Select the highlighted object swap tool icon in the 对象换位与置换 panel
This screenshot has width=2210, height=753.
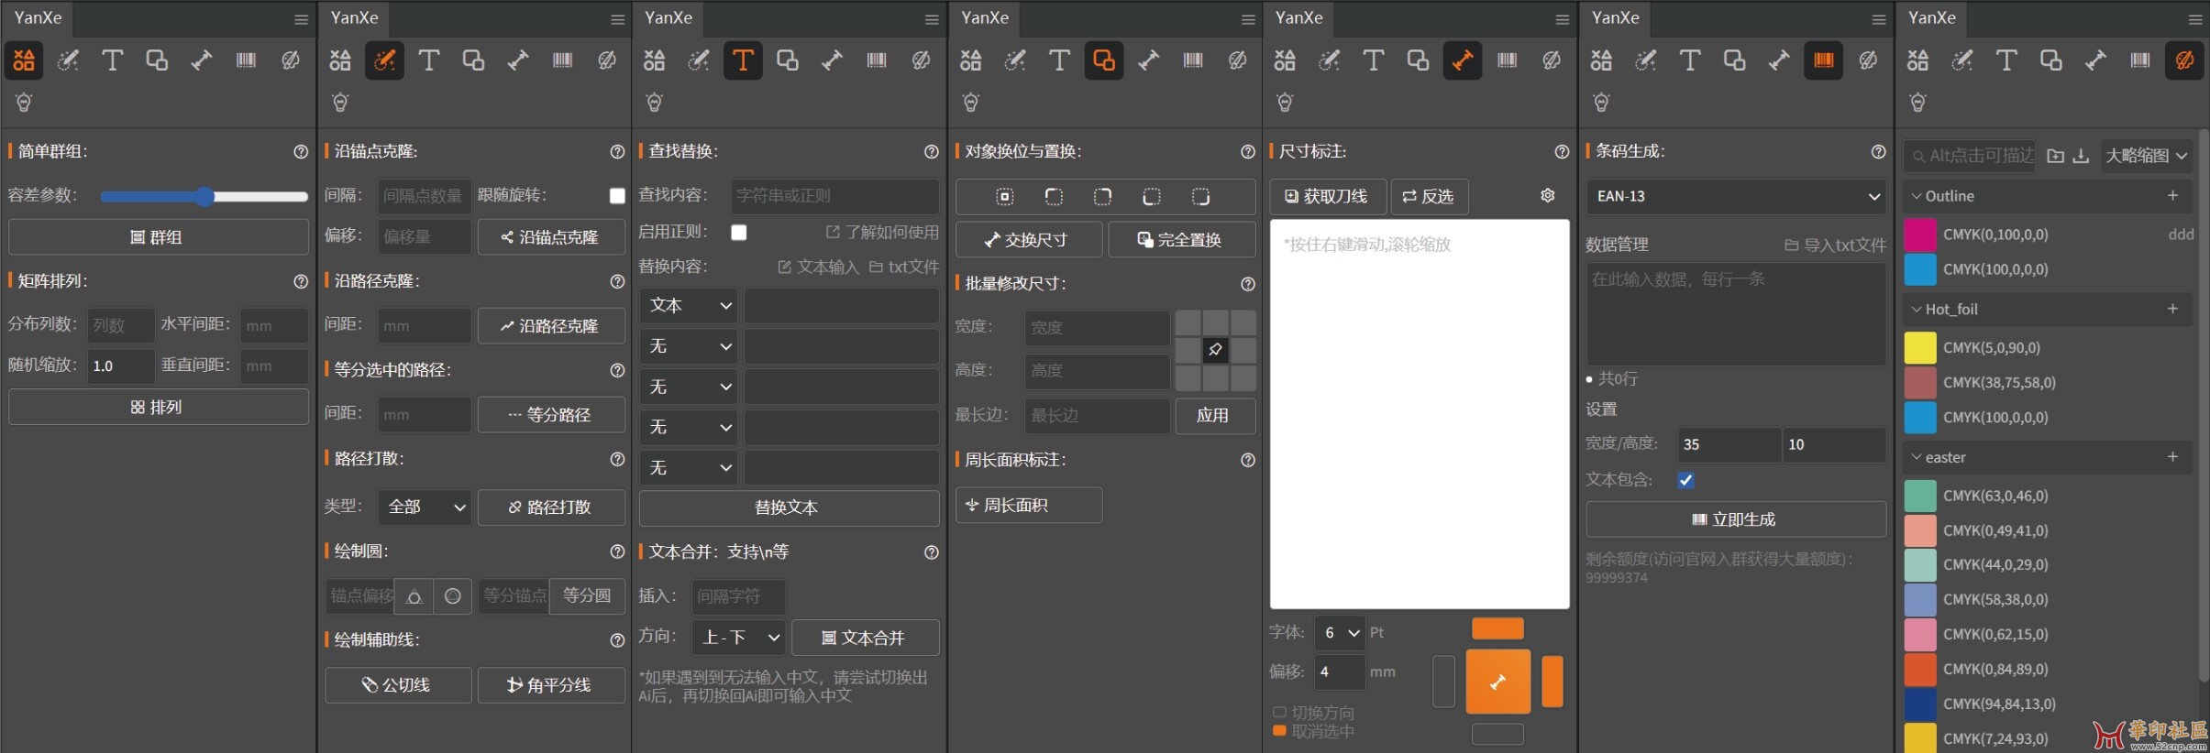(x=1104, y=60)
